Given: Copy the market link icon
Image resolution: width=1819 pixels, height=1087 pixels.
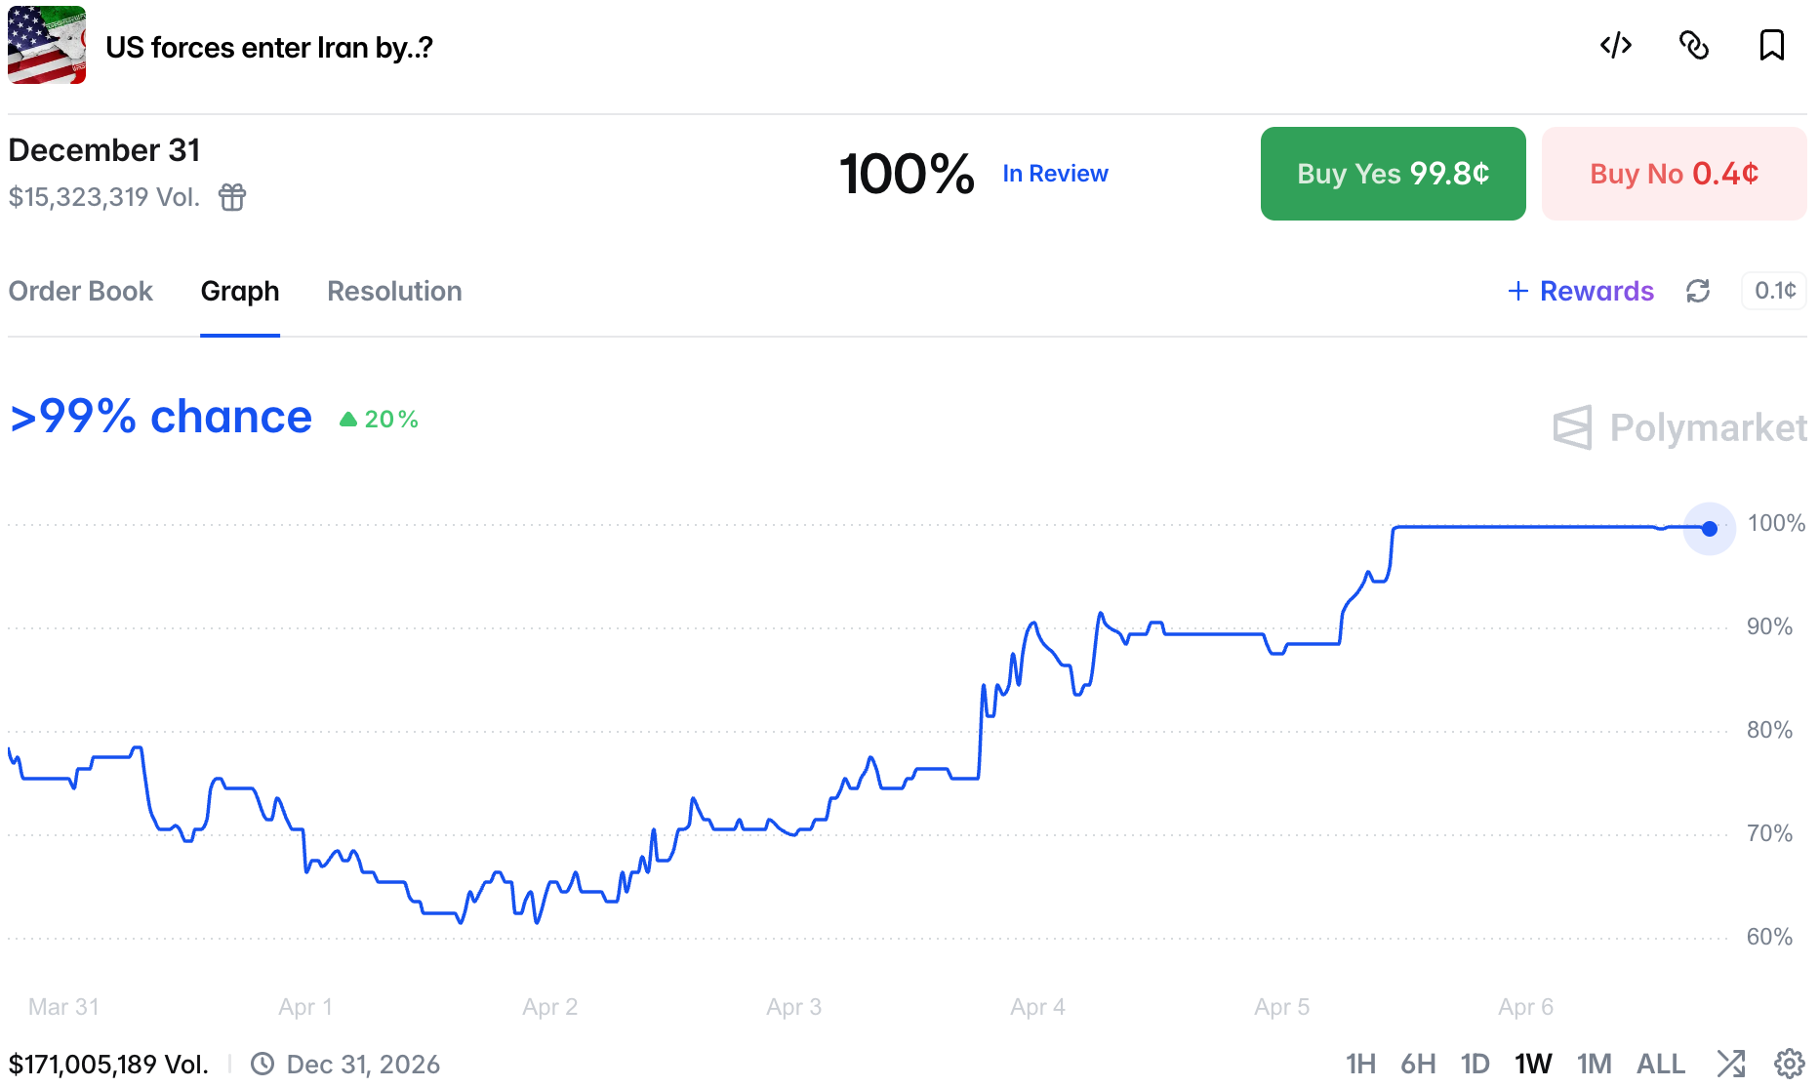Looking at the screenshot, I should pos(1694,46).
